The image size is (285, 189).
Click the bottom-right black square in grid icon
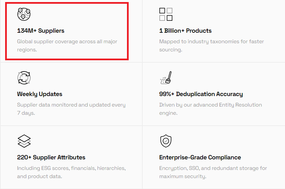[x=170, y=18]
